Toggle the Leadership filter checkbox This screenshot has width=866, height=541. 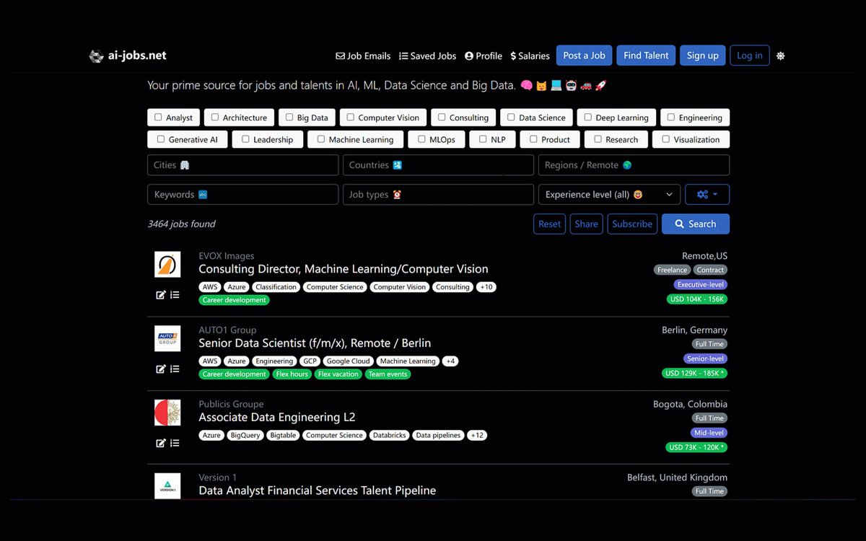pos(245,139)
